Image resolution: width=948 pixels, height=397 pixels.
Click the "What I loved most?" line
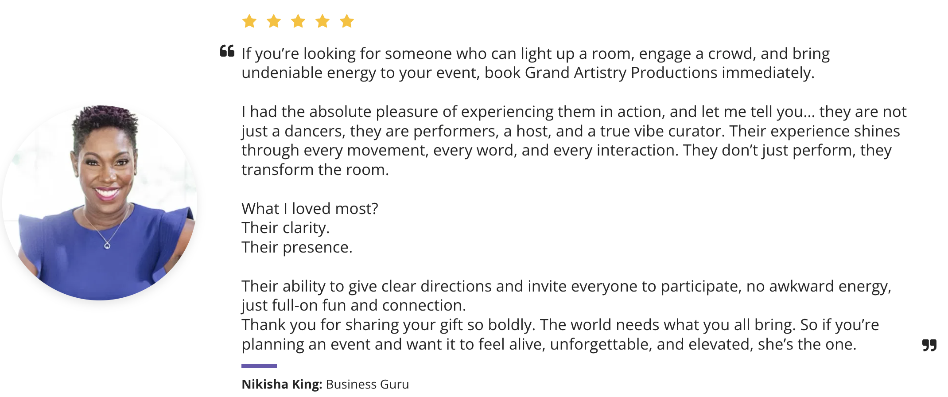310,208
